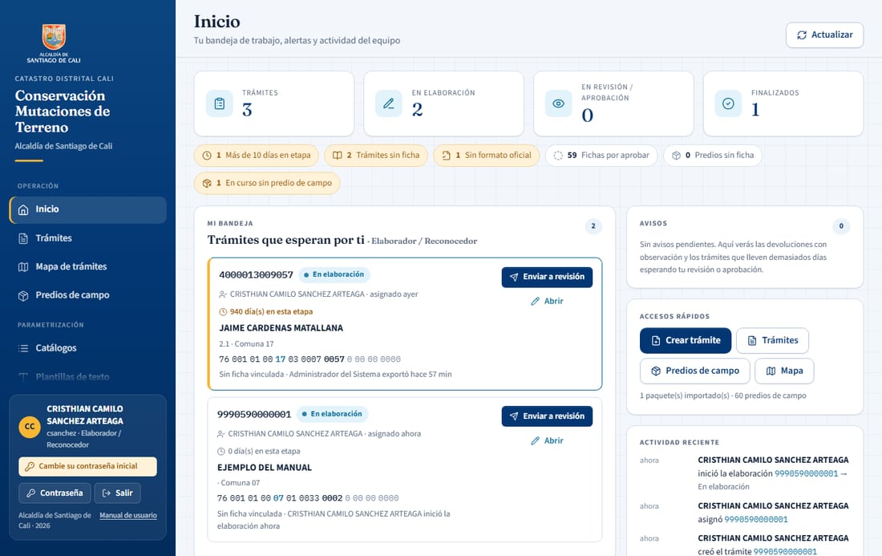Click predial code 76 001 01 00 17 03
The image size is (882, 556).
310,359
